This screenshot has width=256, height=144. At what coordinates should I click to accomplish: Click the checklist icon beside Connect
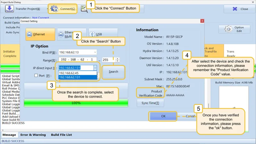coord(84,9)
